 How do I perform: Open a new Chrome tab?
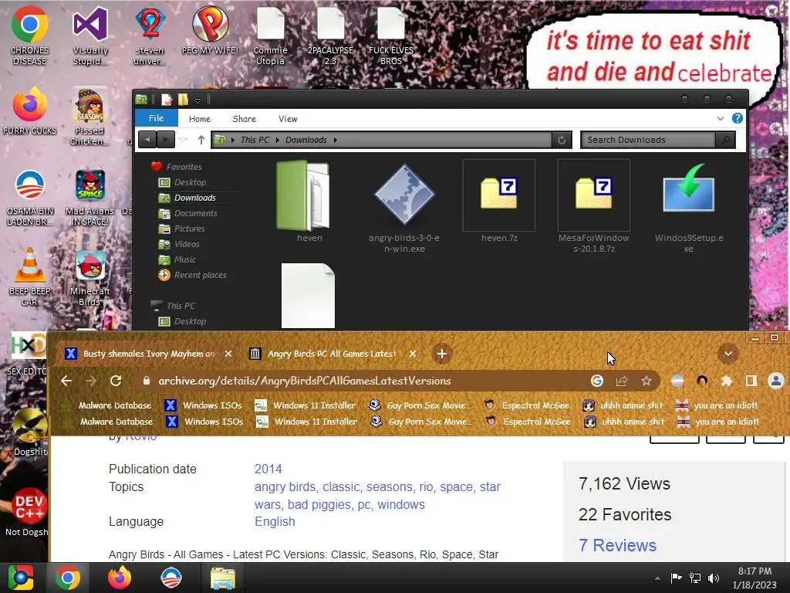442,354
